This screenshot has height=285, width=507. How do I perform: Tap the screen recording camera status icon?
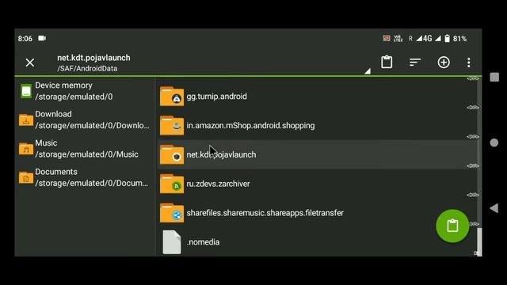(42, 38)
